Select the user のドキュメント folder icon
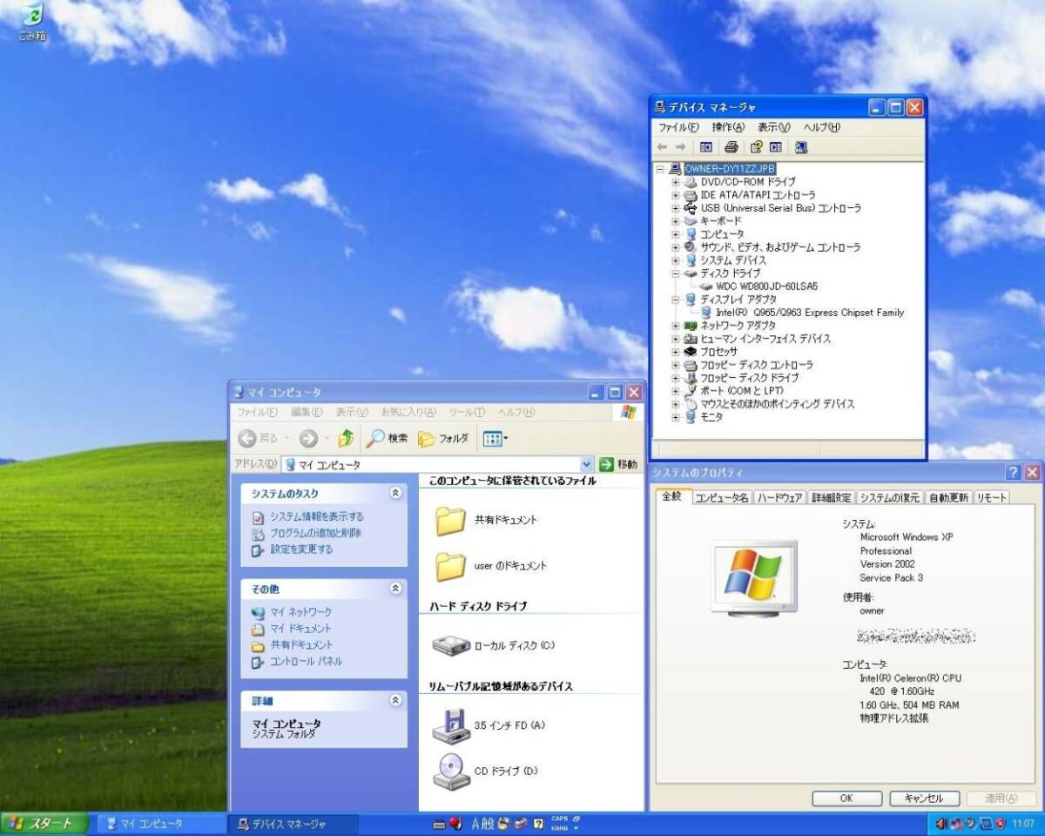1045x836 pixels. coord(451,566)
